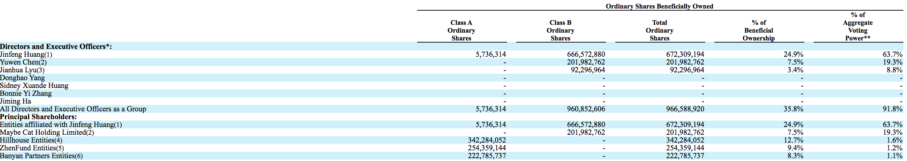The width and height of the screenshot is (907, 161).
Task: Select ZhenFund Class A value 254,359,144
Action: tap(487, 148)
